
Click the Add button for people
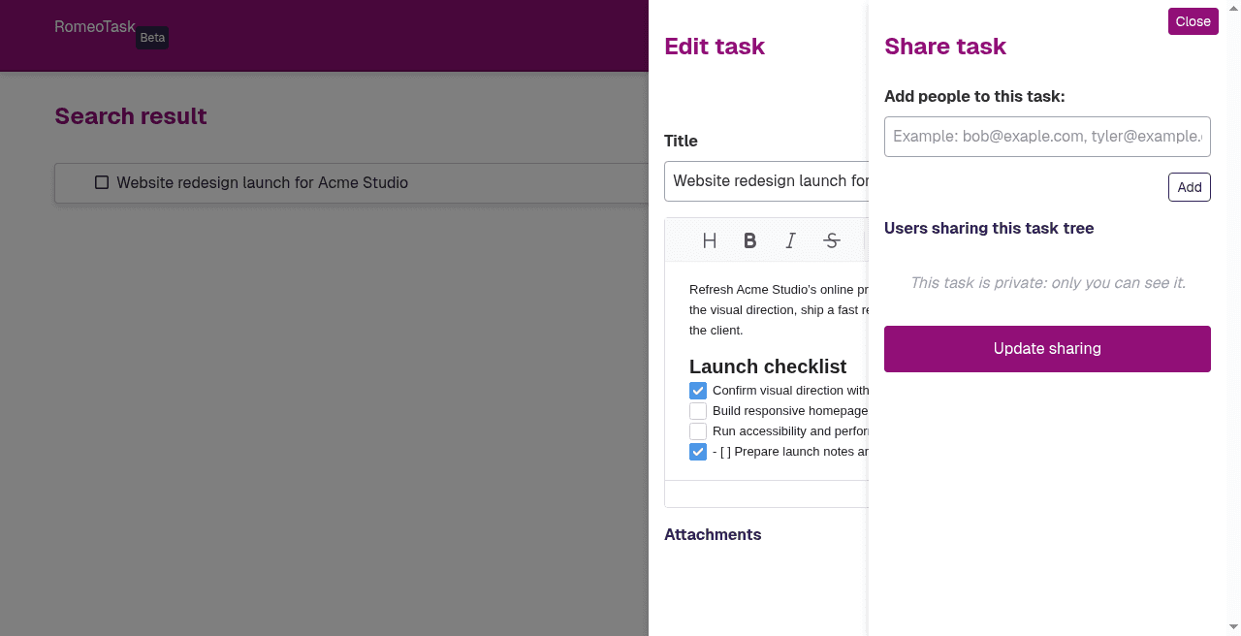click(1190, 187)
